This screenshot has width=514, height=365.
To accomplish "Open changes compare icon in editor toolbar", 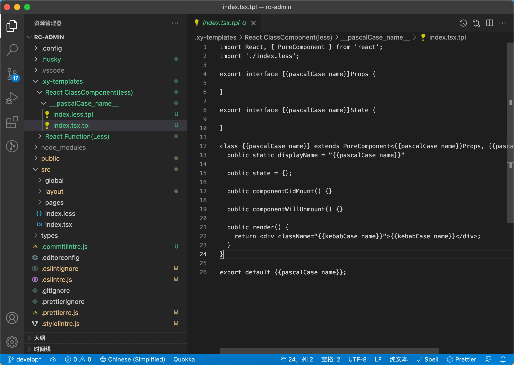I will click(x=476, y=23).
